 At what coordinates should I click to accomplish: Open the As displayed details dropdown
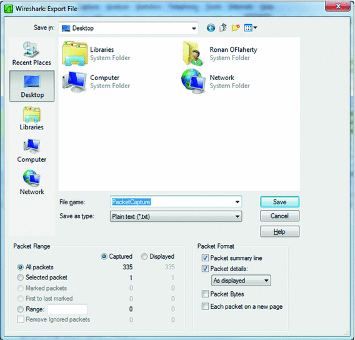coord(241,281)
